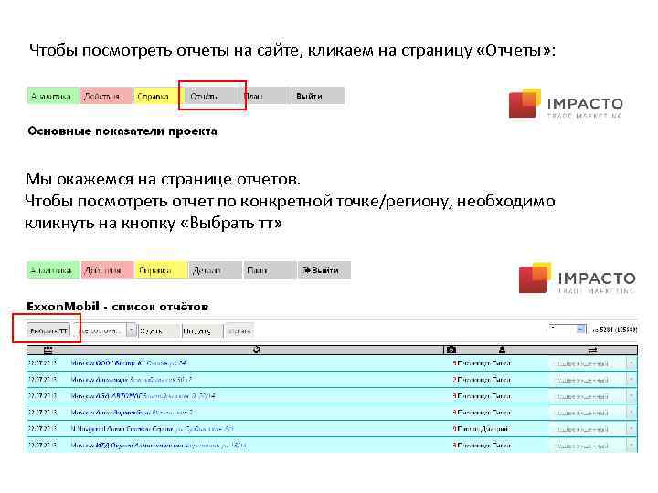Viewport: 658px width, 493px height.
Task: Open status dropdown in the first table row
Action: [592, 363]
